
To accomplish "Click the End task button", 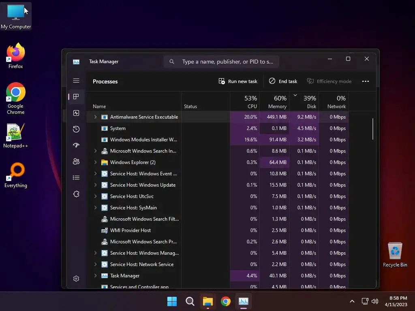I will [283, 81].
